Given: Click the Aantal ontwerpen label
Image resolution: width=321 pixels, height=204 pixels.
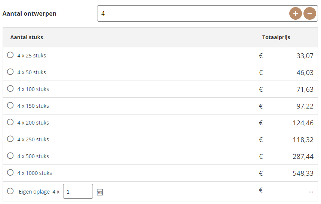Looking at the screenshot, I should point(29,13).
